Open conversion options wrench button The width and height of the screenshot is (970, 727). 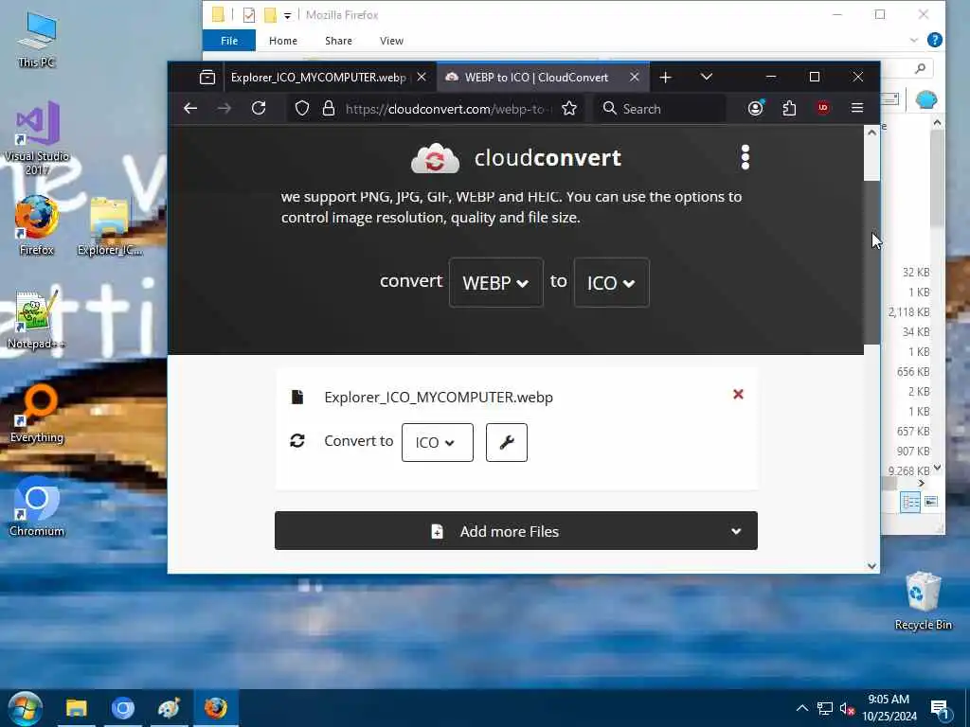[507, 443]
